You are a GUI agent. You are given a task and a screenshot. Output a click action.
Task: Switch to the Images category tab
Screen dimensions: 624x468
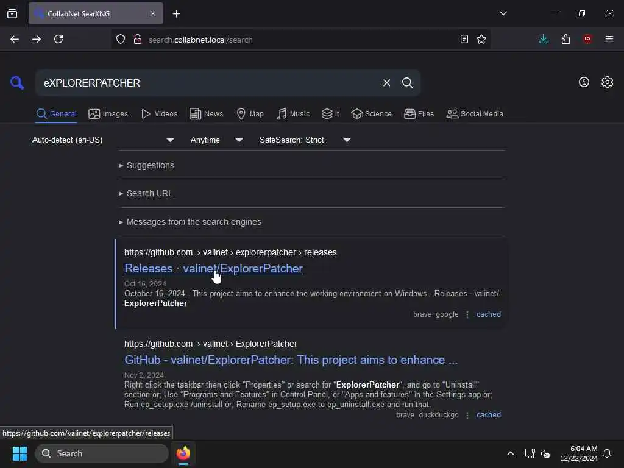click(x=108, y=114)
